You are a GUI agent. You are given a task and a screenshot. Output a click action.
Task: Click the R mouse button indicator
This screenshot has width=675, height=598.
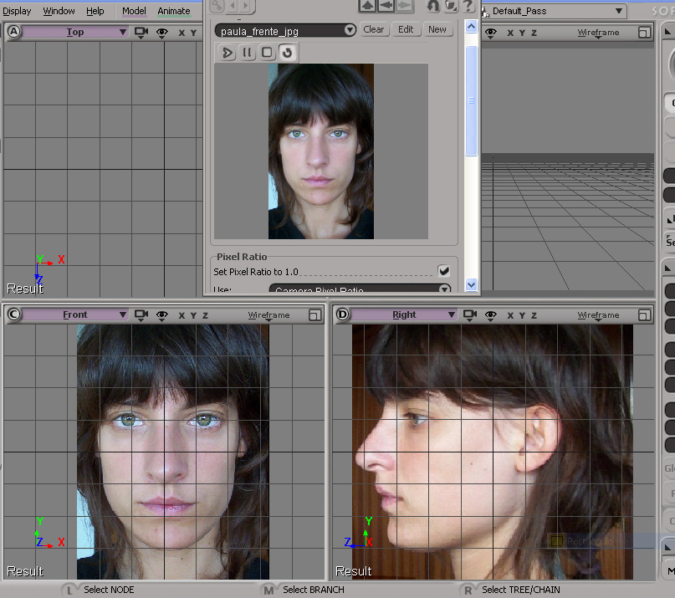468,590
